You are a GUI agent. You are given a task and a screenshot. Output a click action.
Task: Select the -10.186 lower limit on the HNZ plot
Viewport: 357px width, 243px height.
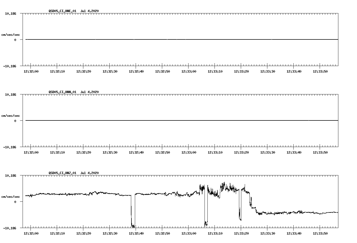coord(10,228)
